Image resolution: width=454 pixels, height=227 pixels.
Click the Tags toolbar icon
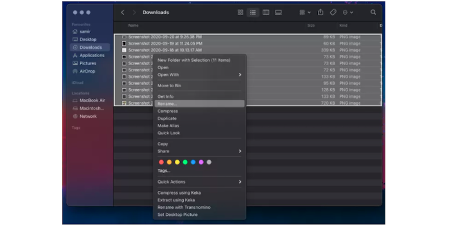point(333,12)
